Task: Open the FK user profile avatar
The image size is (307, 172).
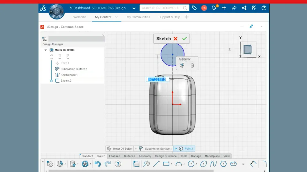Action: [x=204, y=8]
